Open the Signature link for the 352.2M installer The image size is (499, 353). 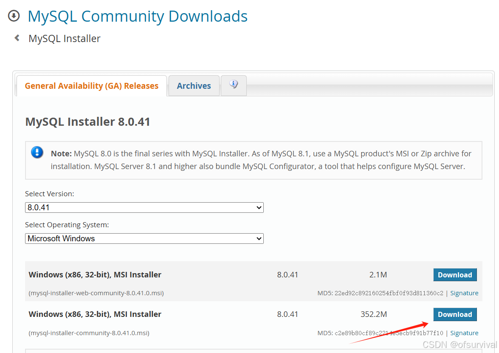point(464,333)
